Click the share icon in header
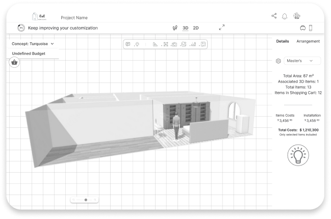Screen dimensions: 331x219 pyautogui.click(x=274, y=16)
